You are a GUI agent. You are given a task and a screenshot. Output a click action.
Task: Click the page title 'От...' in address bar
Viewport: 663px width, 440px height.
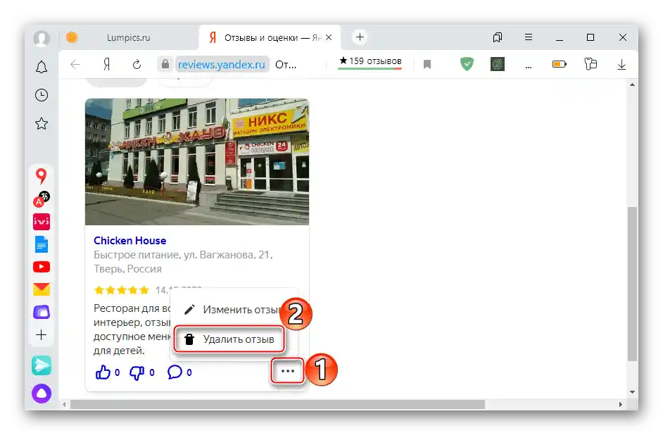[x=286, y=65]
